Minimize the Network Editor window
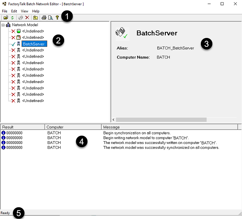 pyautogui.click(x=209, y=4)
